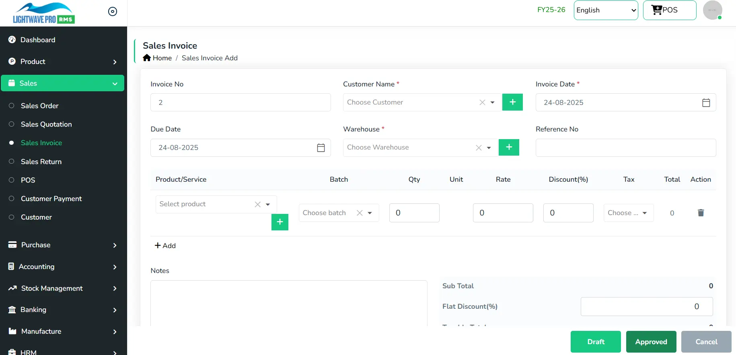Viewport: 736px width, 355px height.
Task: Click the sidebar collapse target icon
Action: tap(113, 12)
